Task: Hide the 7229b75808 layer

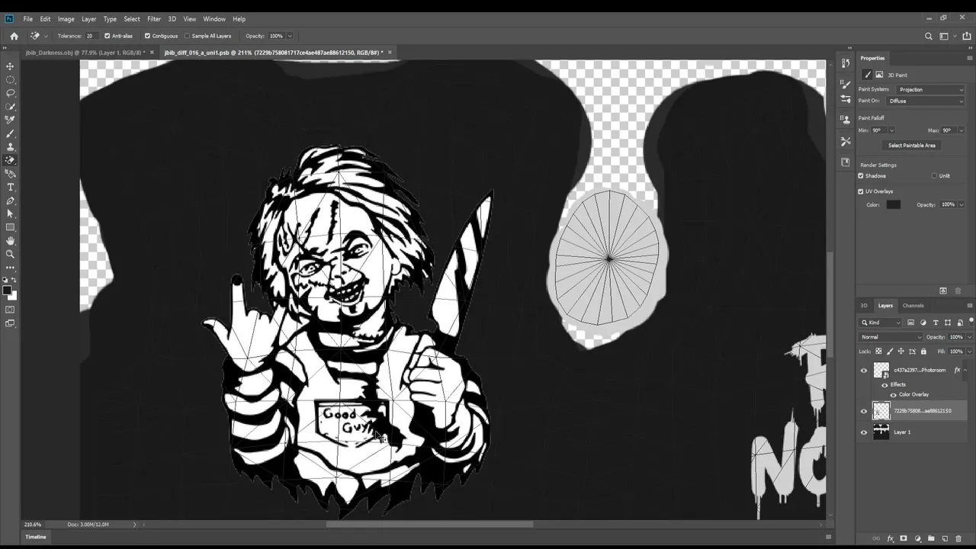Action: tap(864, 411)
